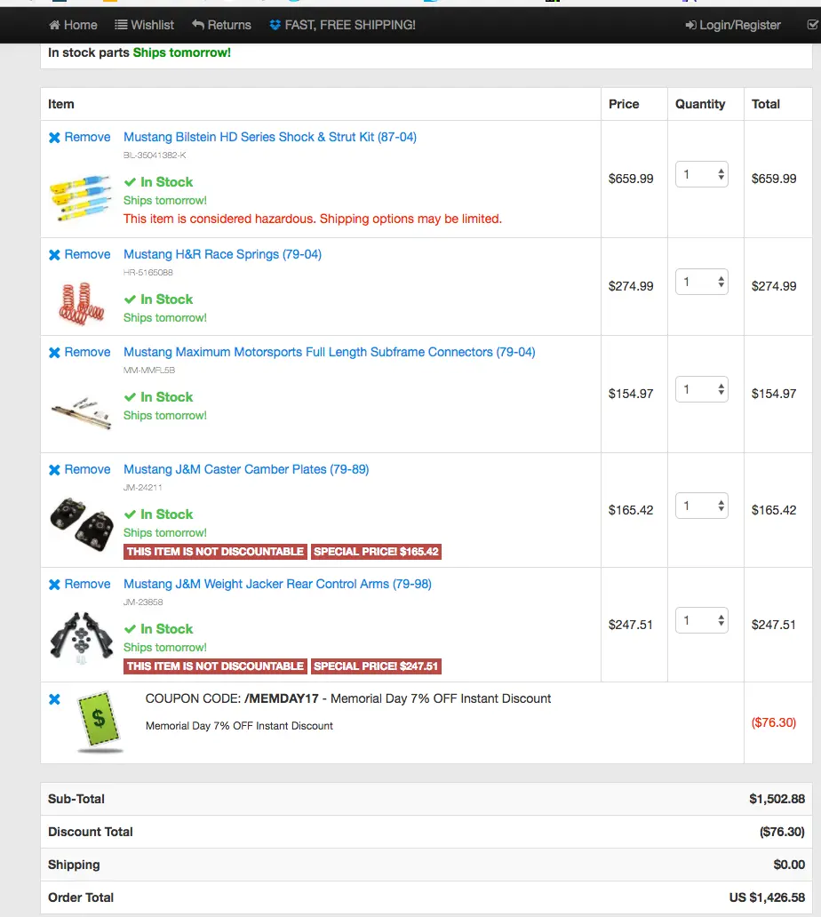This screenshot has height=917, width=821.
Task: Click the FAST, FREE SHIPPING! link
Action: click(342, 25)
